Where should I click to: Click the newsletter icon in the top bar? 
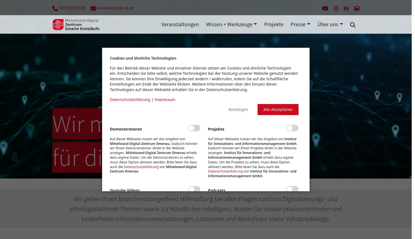(356, 8)
